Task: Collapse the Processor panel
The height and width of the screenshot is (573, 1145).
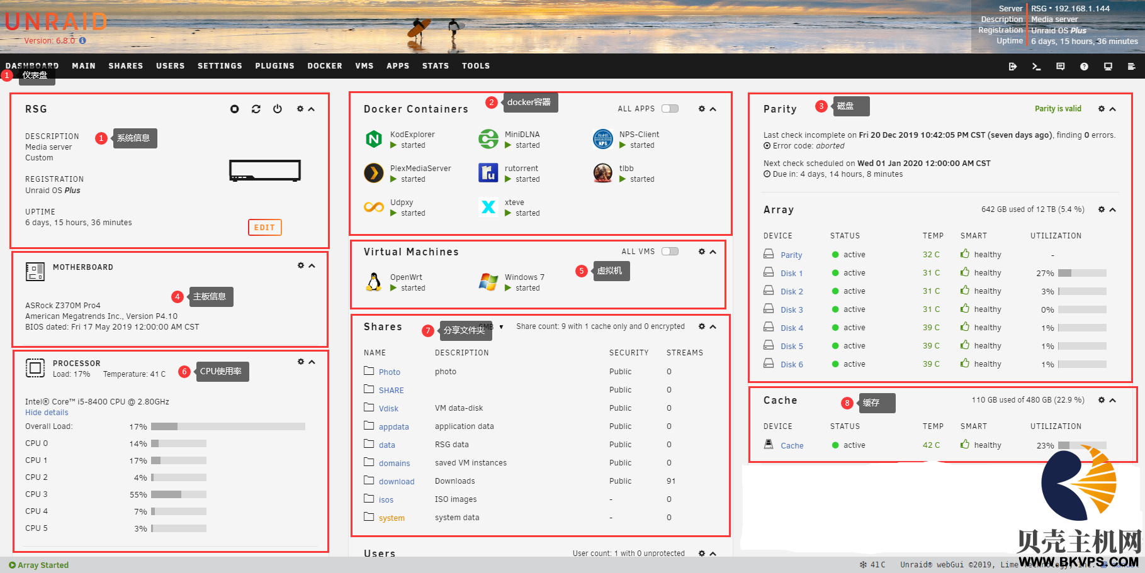Action: click(312, 362)
